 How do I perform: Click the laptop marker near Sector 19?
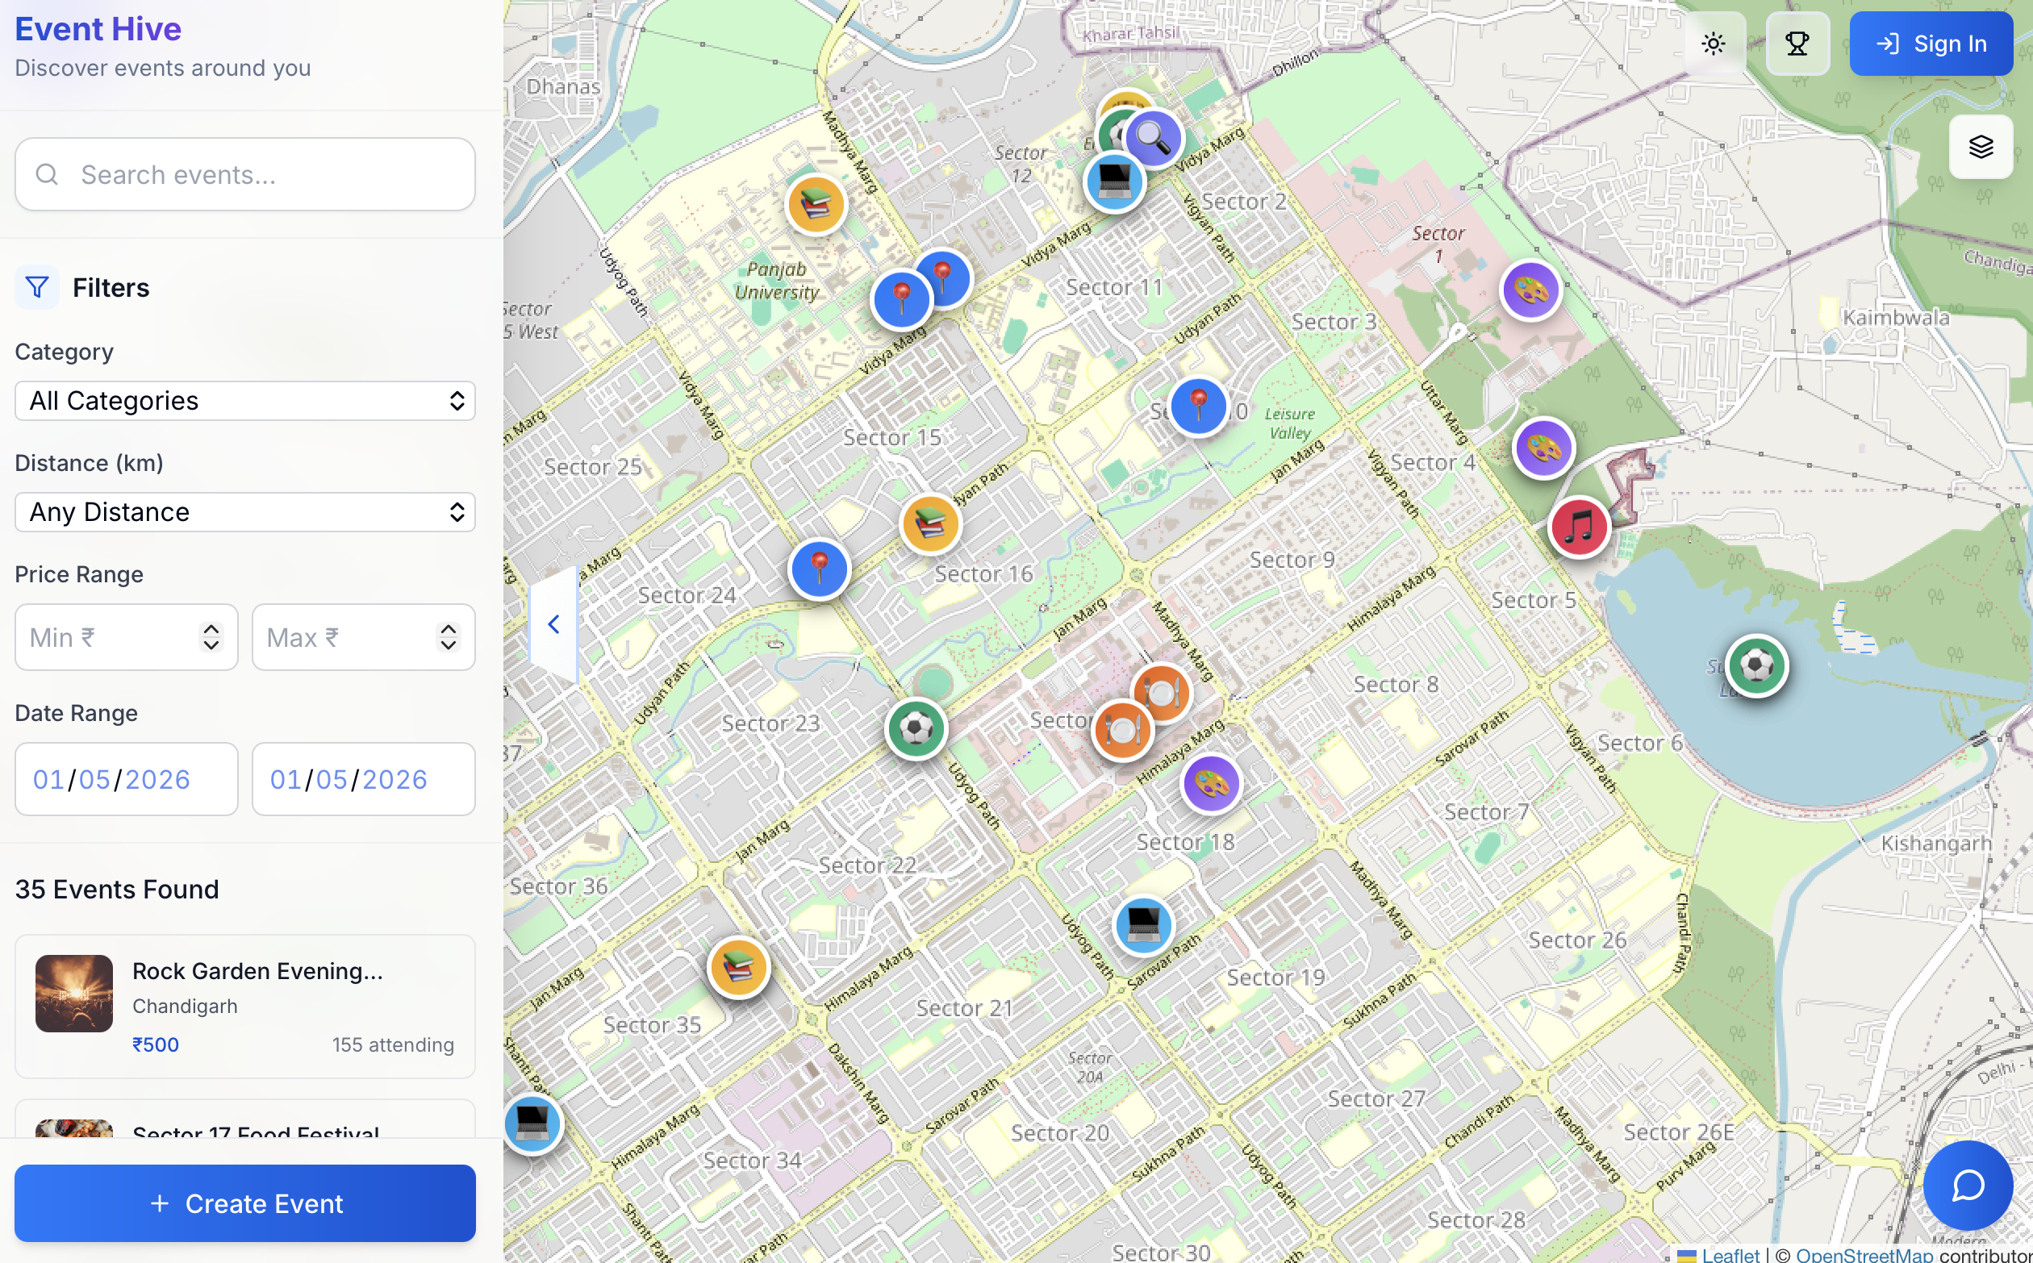[1143, 925]
